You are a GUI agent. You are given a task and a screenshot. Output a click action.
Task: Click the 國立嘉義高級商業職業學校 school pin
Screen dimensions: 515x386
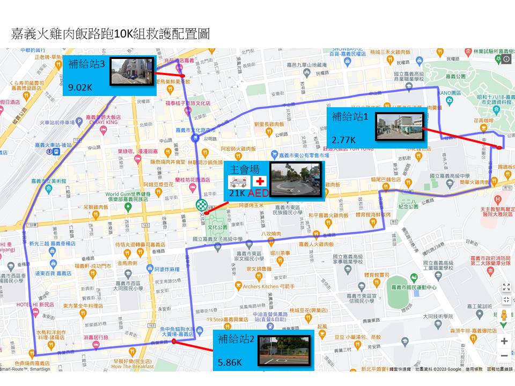point(409,87)
